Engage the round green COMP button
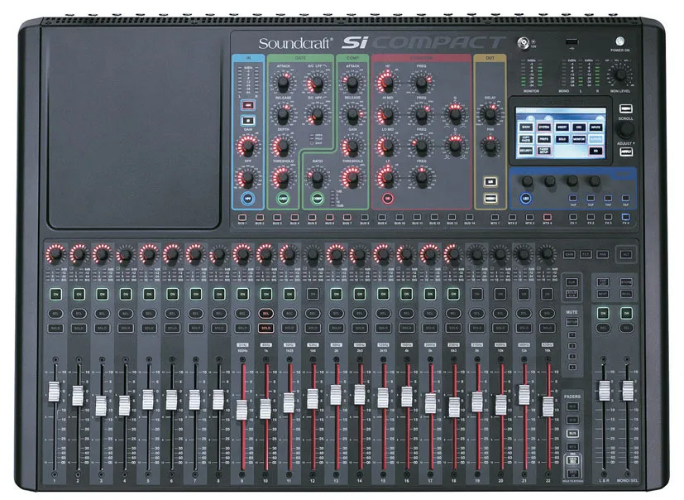This screenshot has width=684, height=500. 317,199
